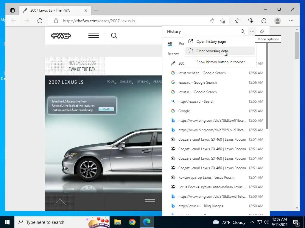The height and width of the screenshot is (228, 305).
Task: Open the Favorites list icon
Action: (x=238, y=21)
